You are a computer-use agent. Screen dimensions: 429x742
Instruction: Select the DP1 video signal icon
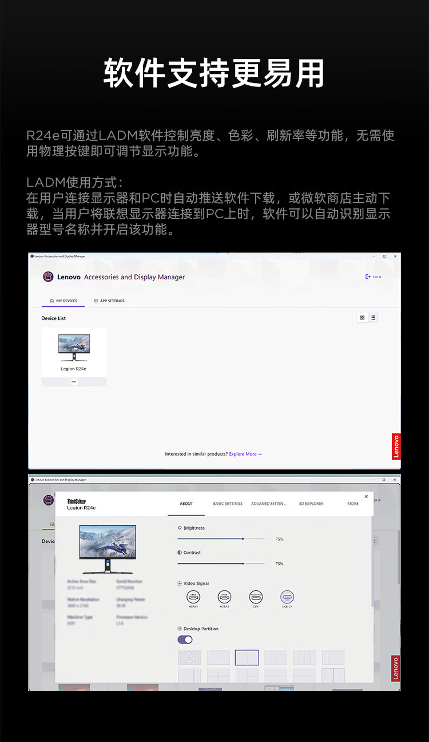click(x=256, y=597)
